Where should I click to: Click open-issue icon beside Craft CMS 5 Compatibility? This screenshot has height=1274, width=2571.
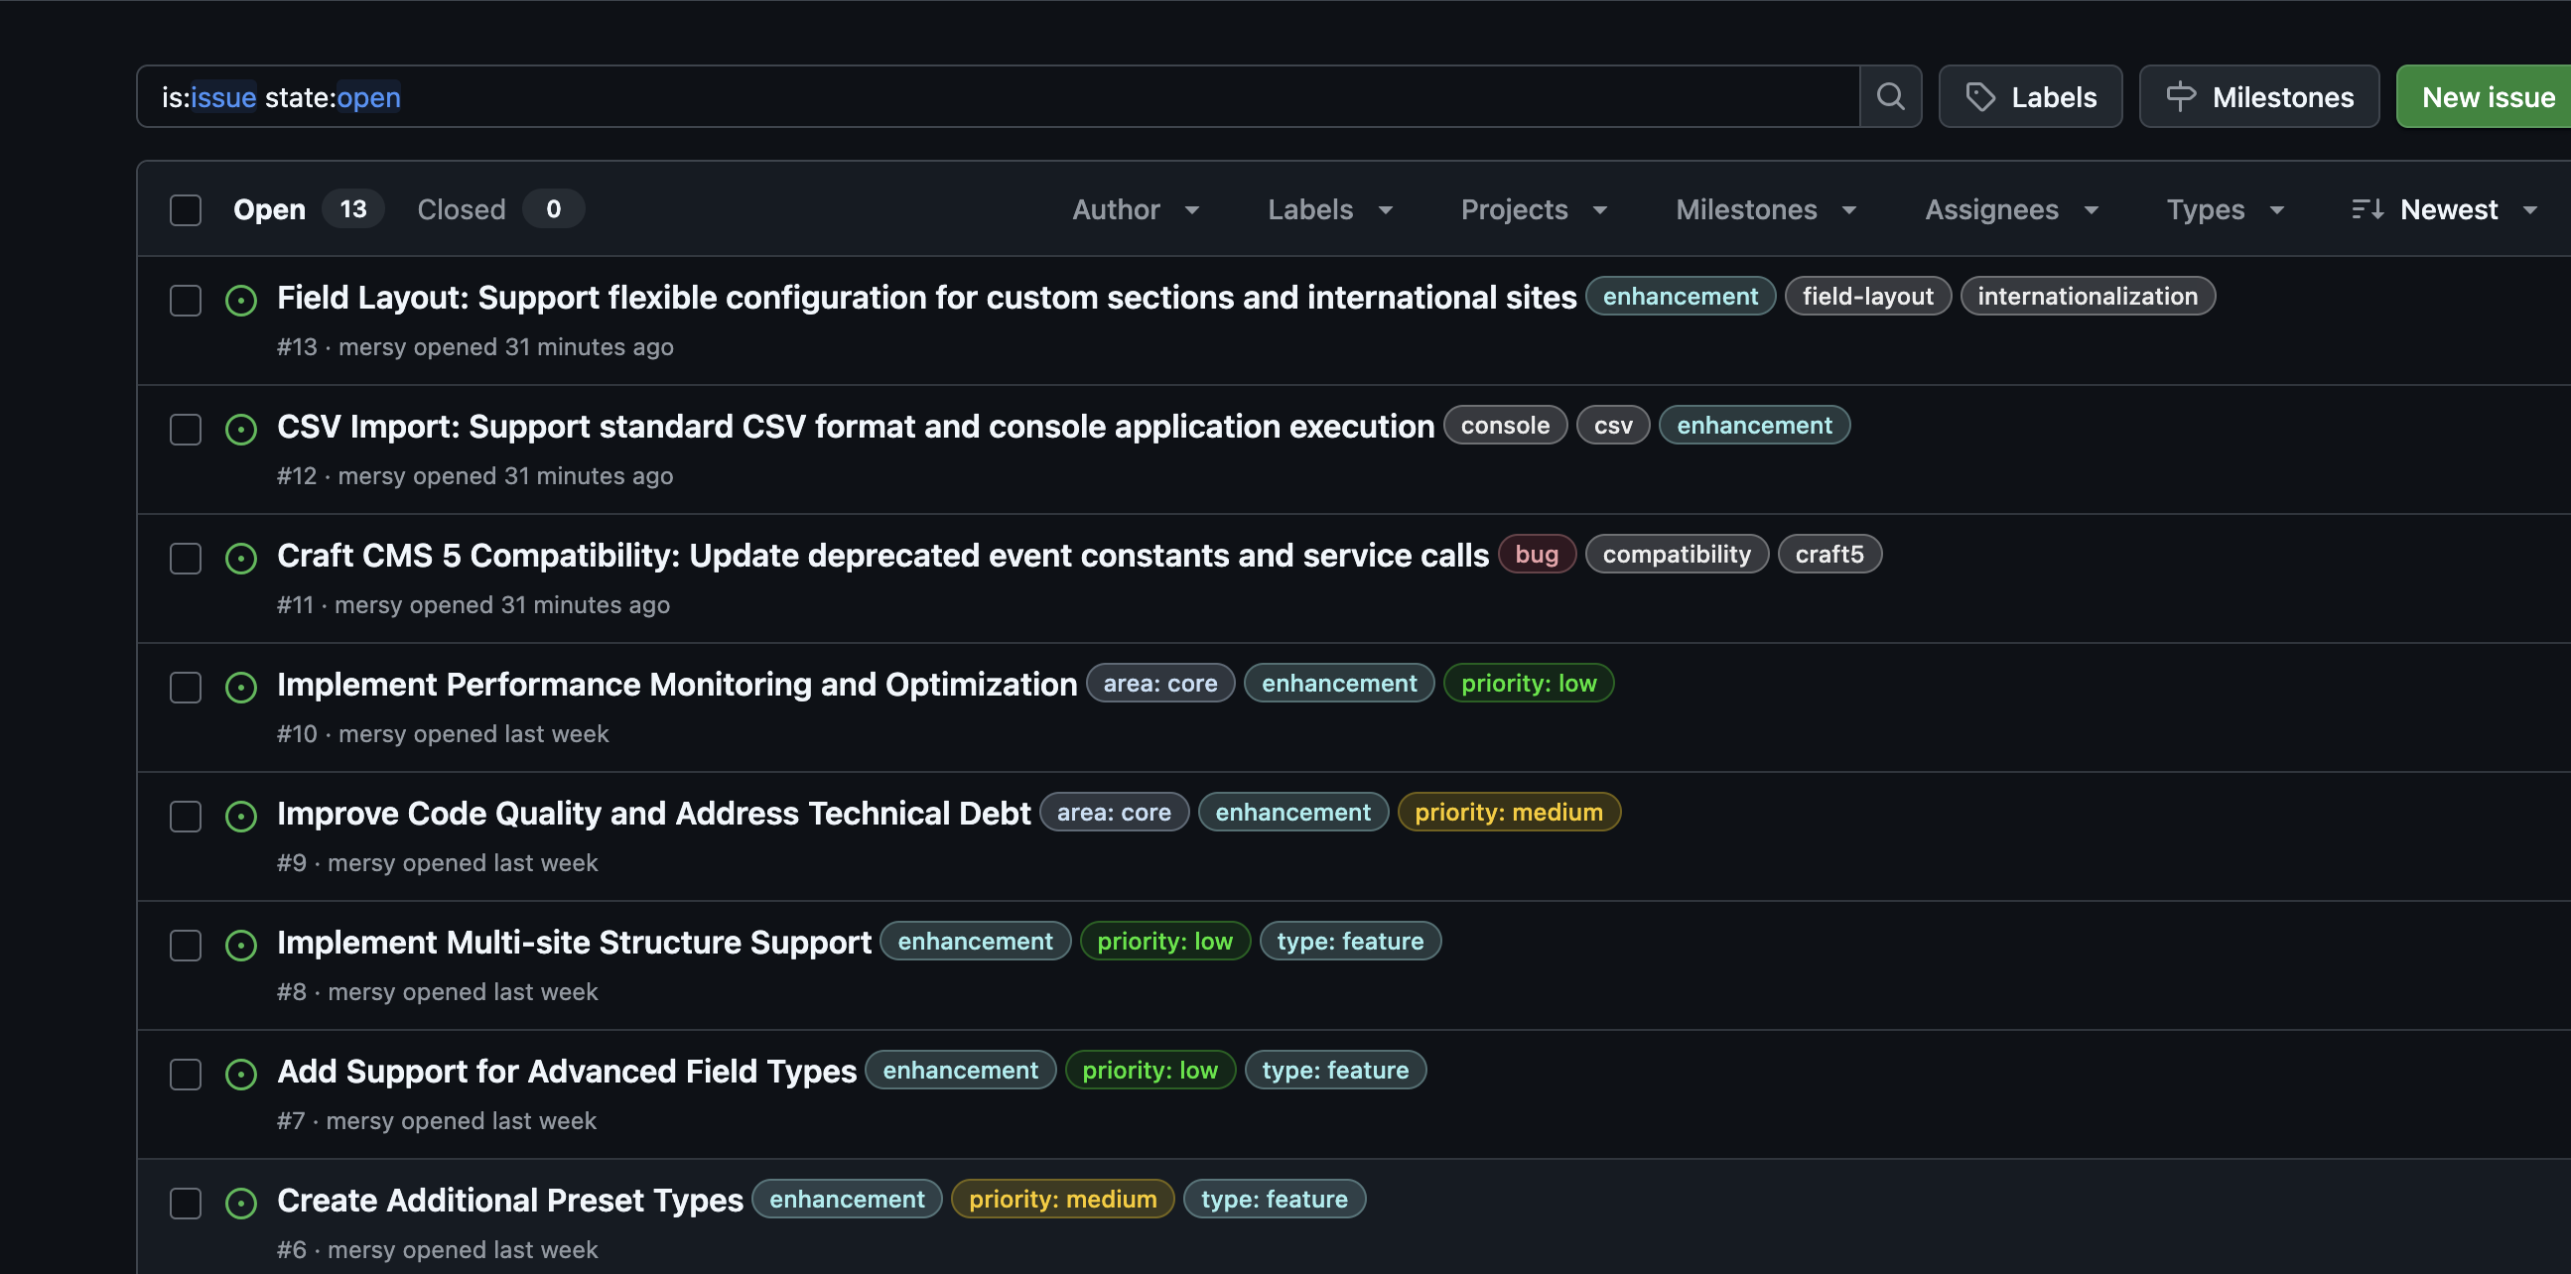(x=240, y=558)
